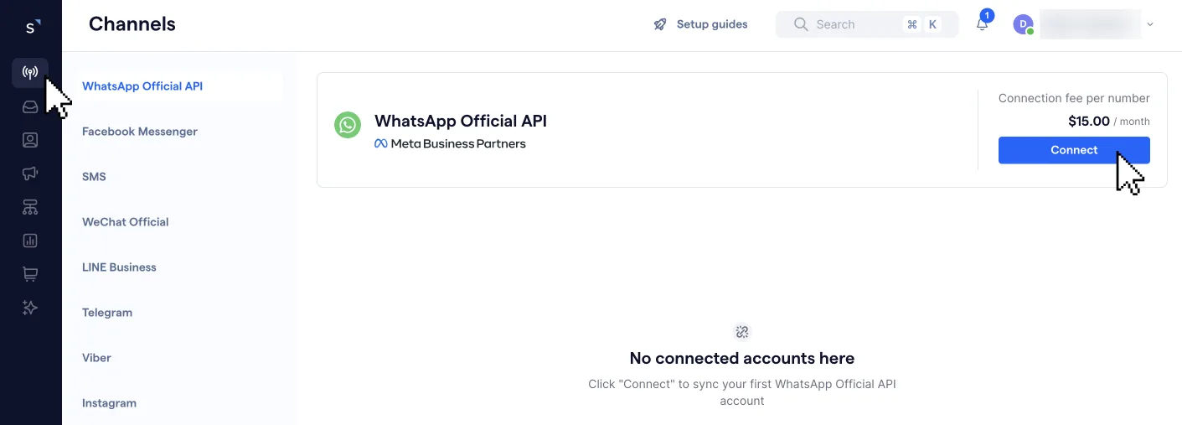This screenshot has height=425, width=1182.
Task: Click 'No connected accounts here' heading
Action: pos(742,359)
